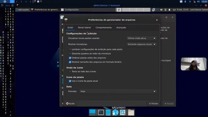The image size is (208, 117).
Task: Launch the terminal from the dock
Action: 101,112
